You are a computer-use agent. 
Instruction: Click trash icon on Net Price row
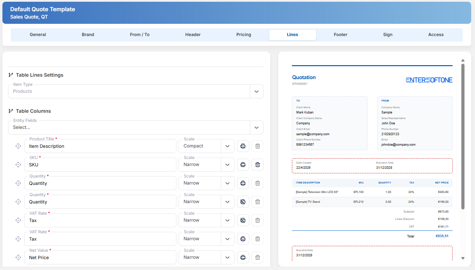tap(258, 257)
